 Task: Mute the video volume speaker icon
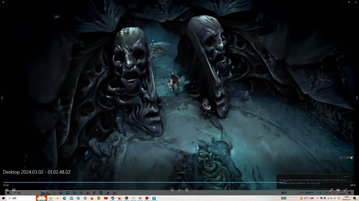point(7,190)
